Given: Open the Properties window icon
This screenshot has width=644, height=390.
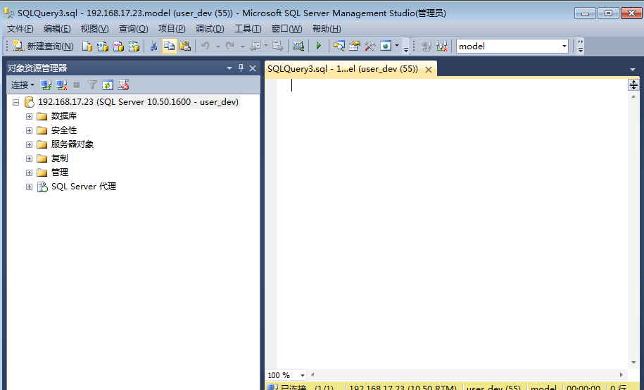Looking at the screenshot, I should (x=355, y=46).
